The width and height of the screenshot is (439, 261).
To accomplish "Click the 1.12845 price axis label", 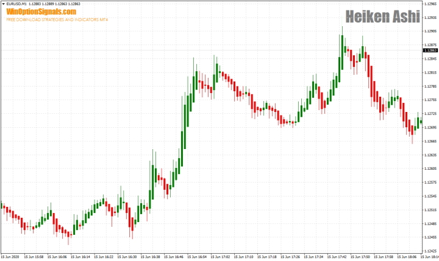I will pos(430,59).
